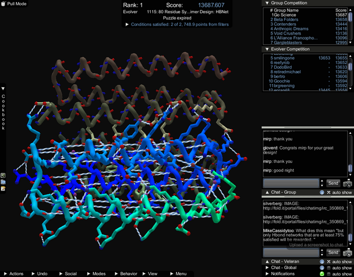Click the Group chat scrollbar thumb

tap(351, 169)
